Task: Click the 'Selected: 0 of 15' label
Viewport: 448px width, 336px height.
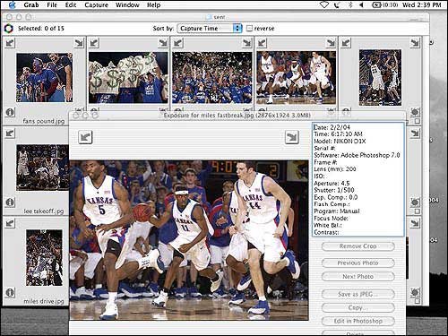Action: point(41,29)
